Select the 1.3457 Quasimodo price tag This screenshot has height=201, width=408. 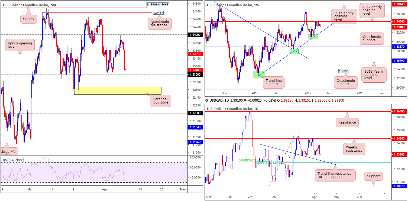click(158, 13)
